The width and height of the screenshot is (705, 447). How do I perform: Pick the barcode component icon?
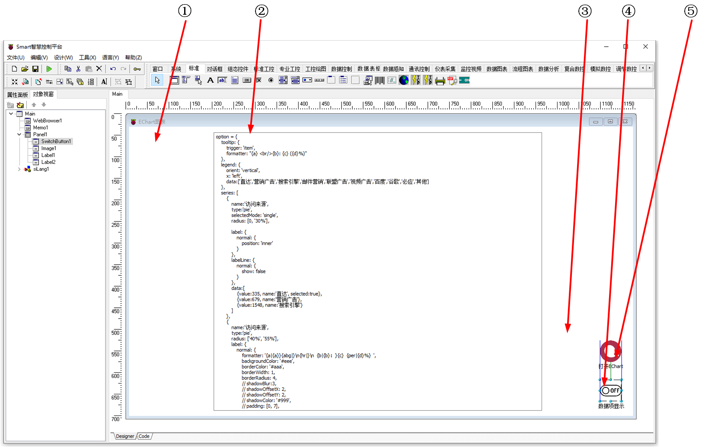[x=380, y=80]
